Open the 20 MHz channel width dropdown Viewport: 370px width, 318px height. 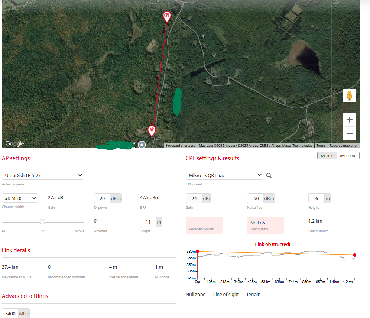[20, 198]
